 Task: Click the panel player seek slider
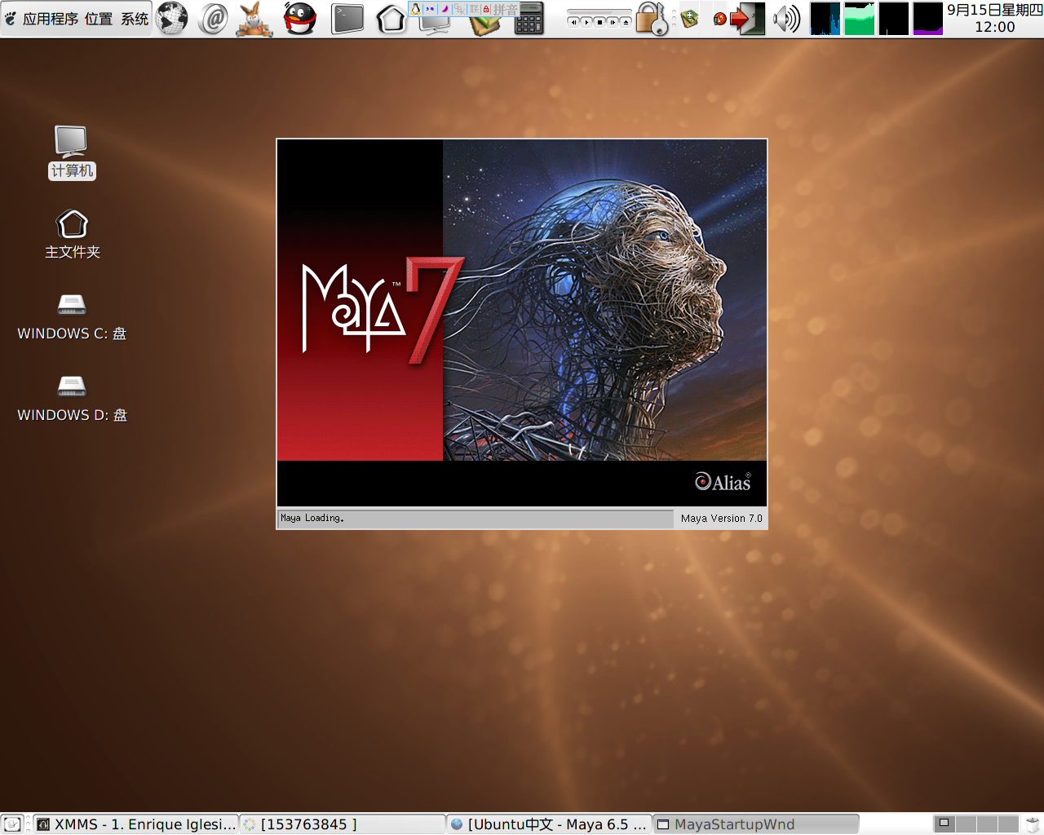(x=599, y=11)
